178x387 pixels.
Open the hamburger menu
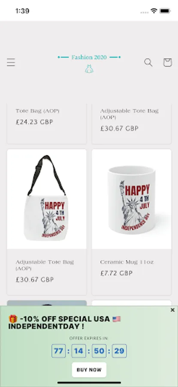click(x=11, y=62)
